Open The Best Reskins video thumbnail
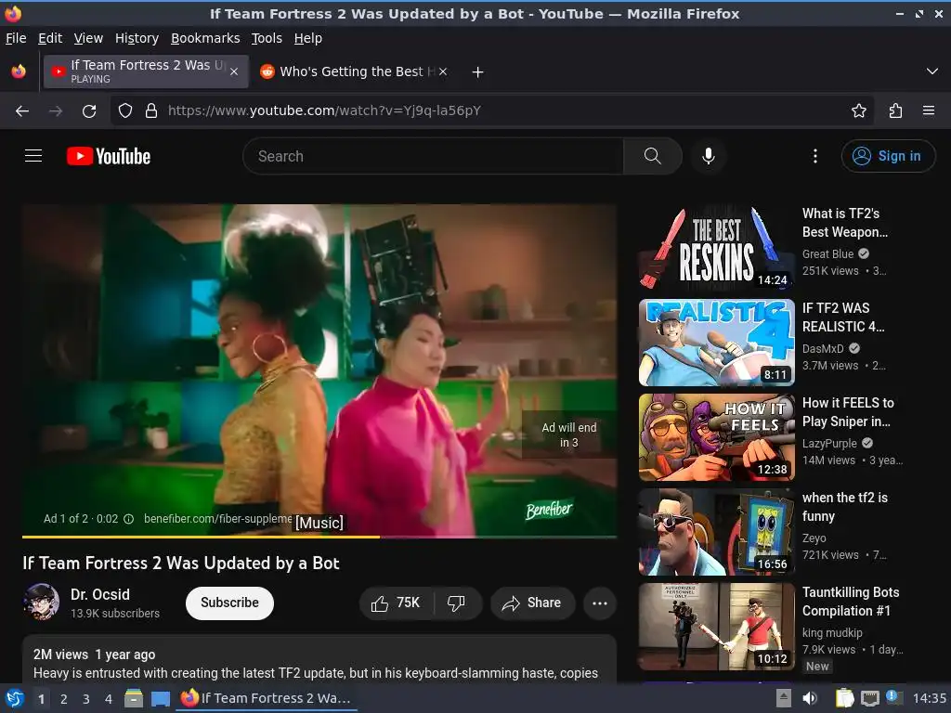This screenshot has height=713, width=951. point(716,247)
